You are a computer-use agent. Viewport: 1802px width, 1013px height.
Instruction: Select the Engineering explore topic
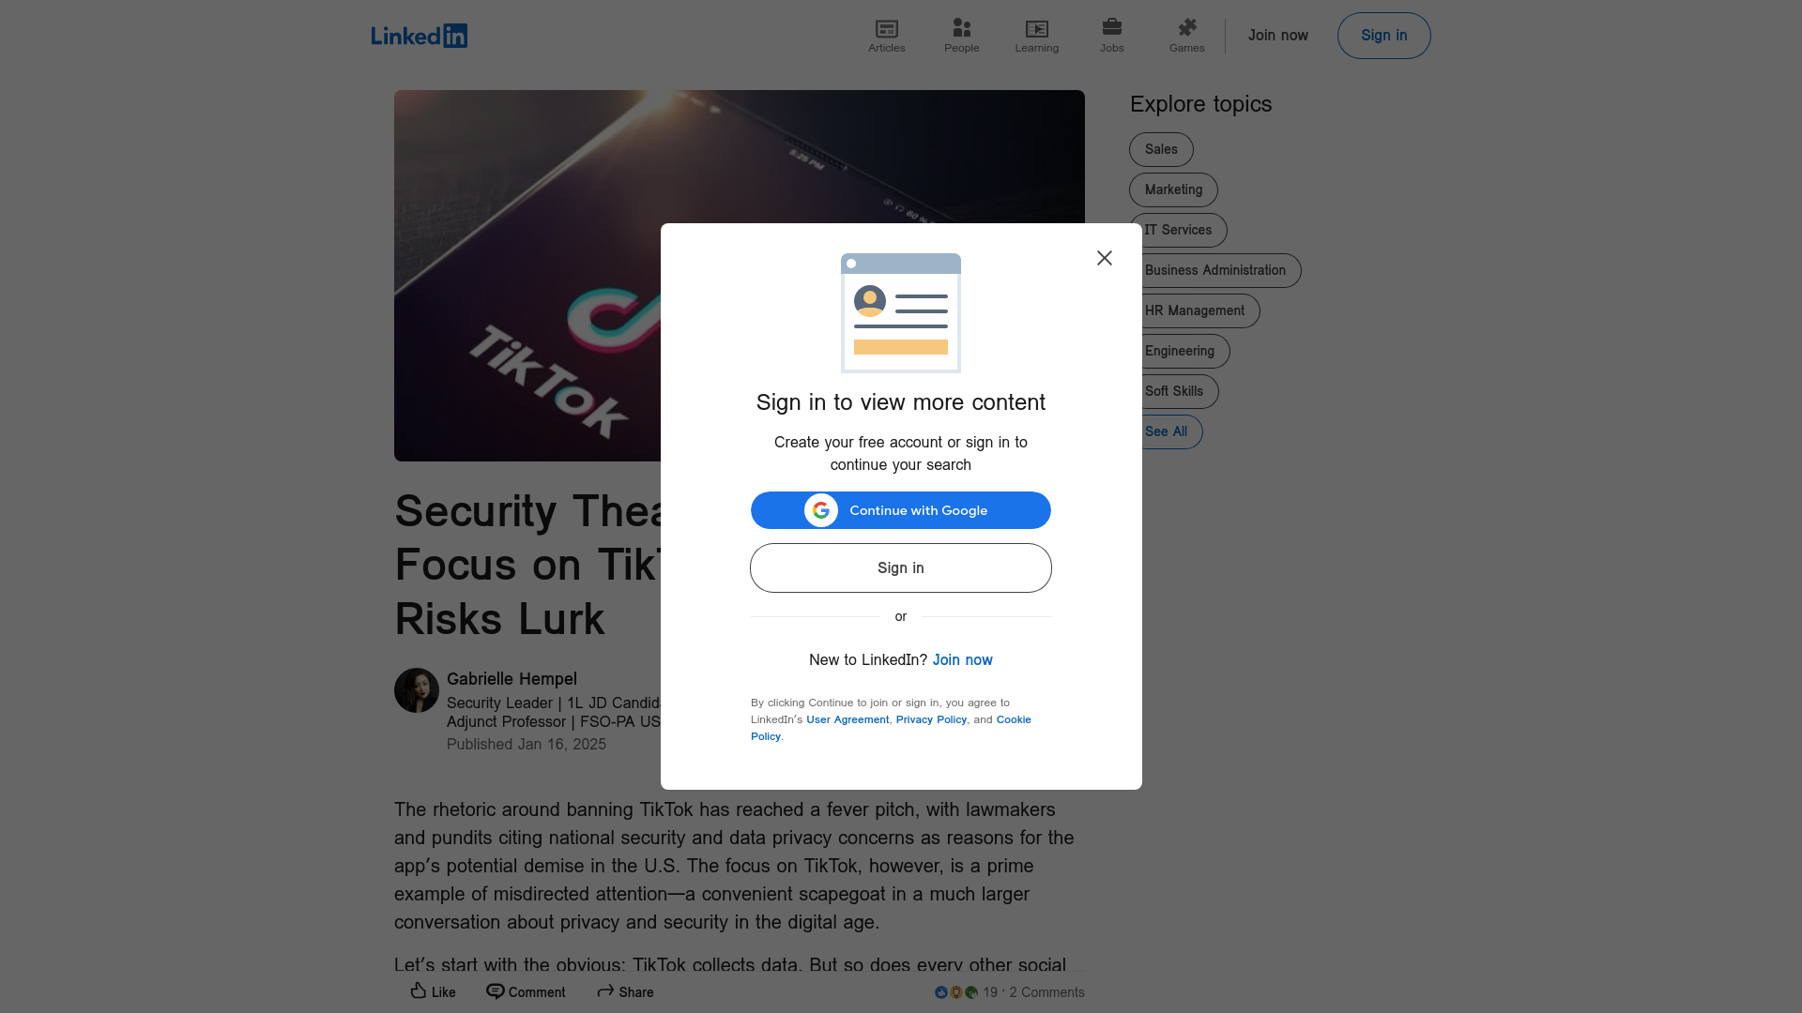point(1178,350)
